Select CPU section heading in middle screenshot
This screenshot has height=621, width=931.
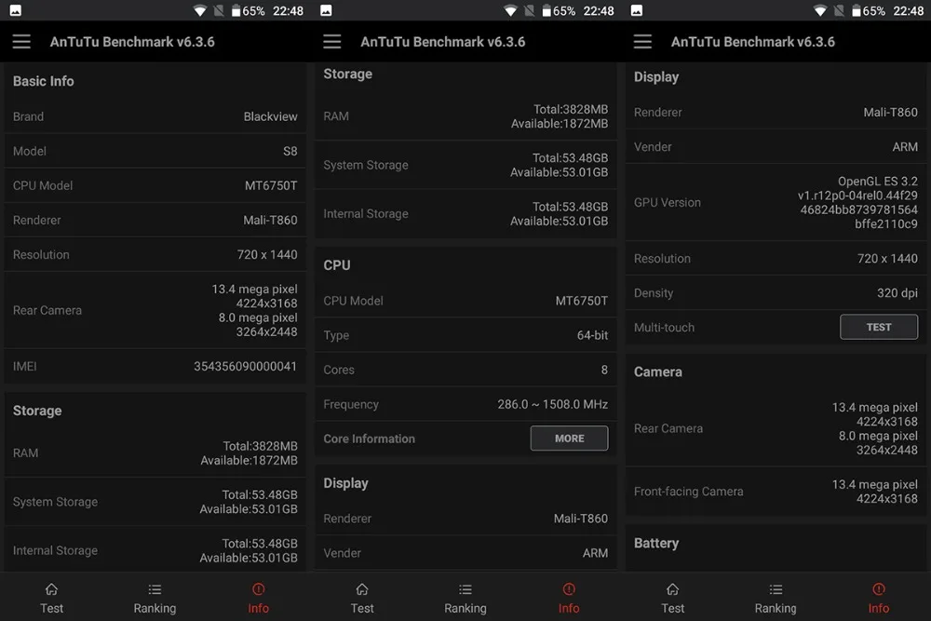[337, 264]
